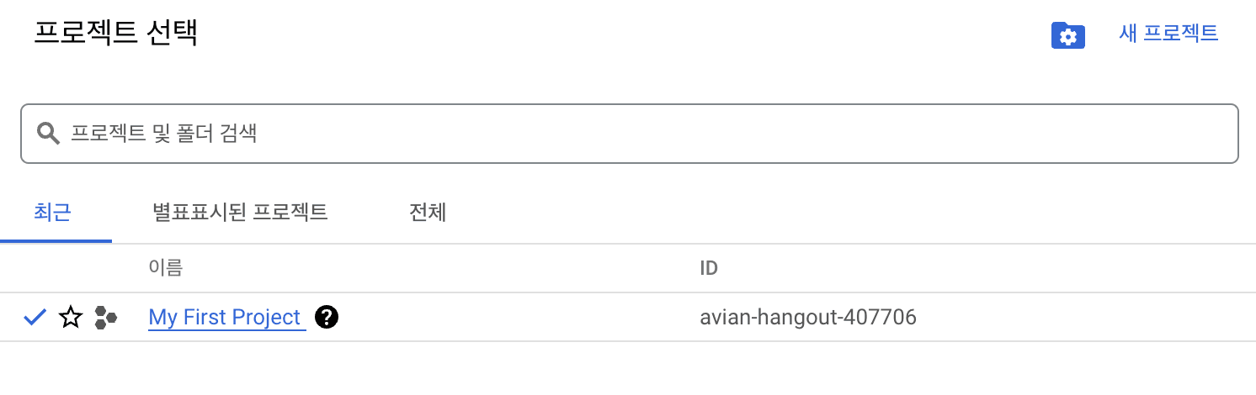1256x395 pixels.
Task: Click empty space between 이름 and ID headers
Action: coord(438,269)
